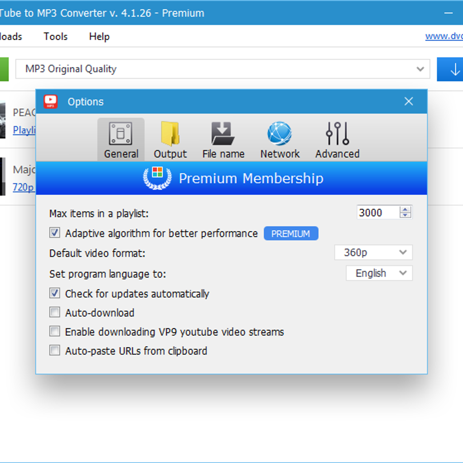Click the PREMIUM badge button
The width and height of the screenshot is (463, 463).
[291, 233]
